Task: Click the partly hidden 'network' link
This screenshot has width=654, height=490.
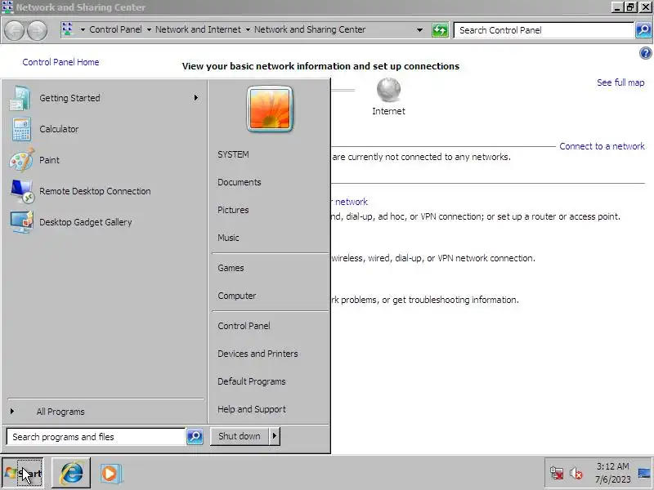Action: click(352, 202)
